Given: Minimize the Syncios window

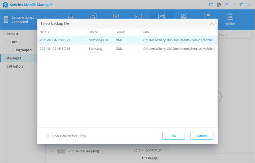Looking at the screenshot, I should pos(234,5).
